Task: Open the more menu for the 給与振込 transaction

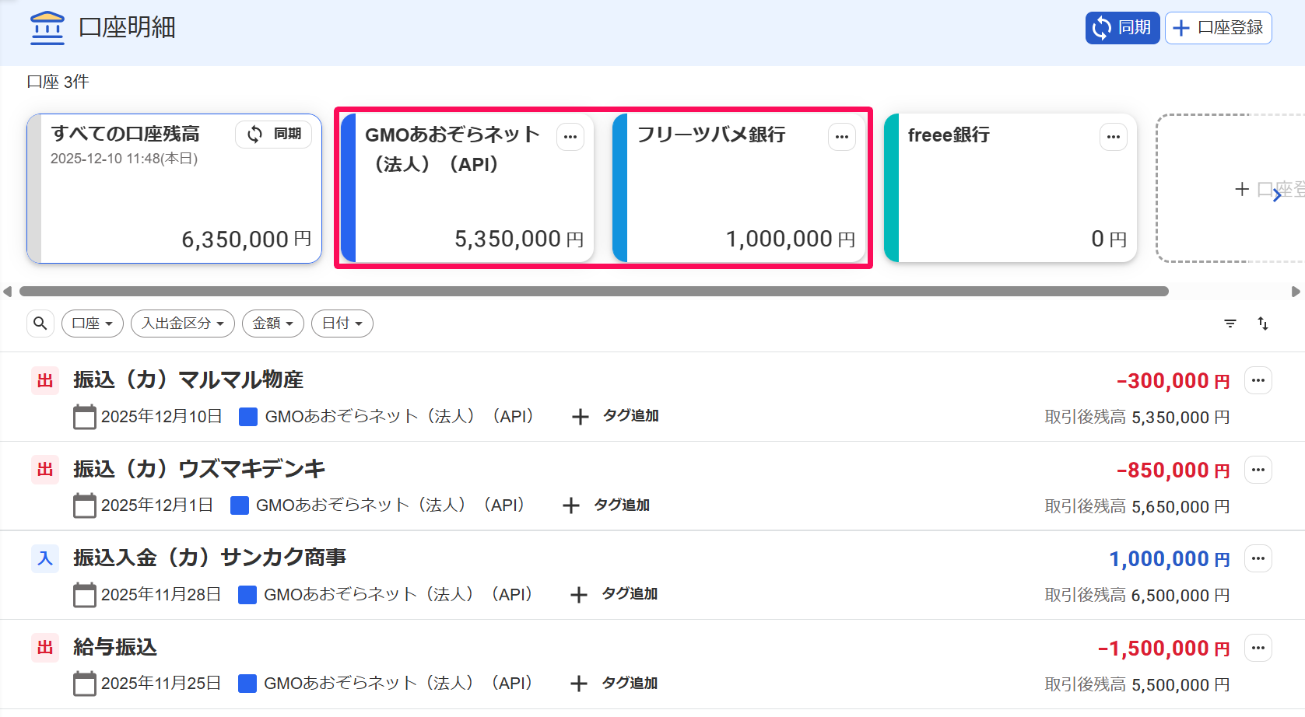Action: [x=1258, y=648]
